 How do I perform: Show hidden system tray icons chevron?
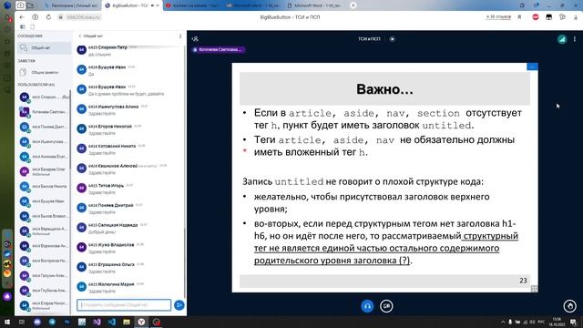coord(503,322)
